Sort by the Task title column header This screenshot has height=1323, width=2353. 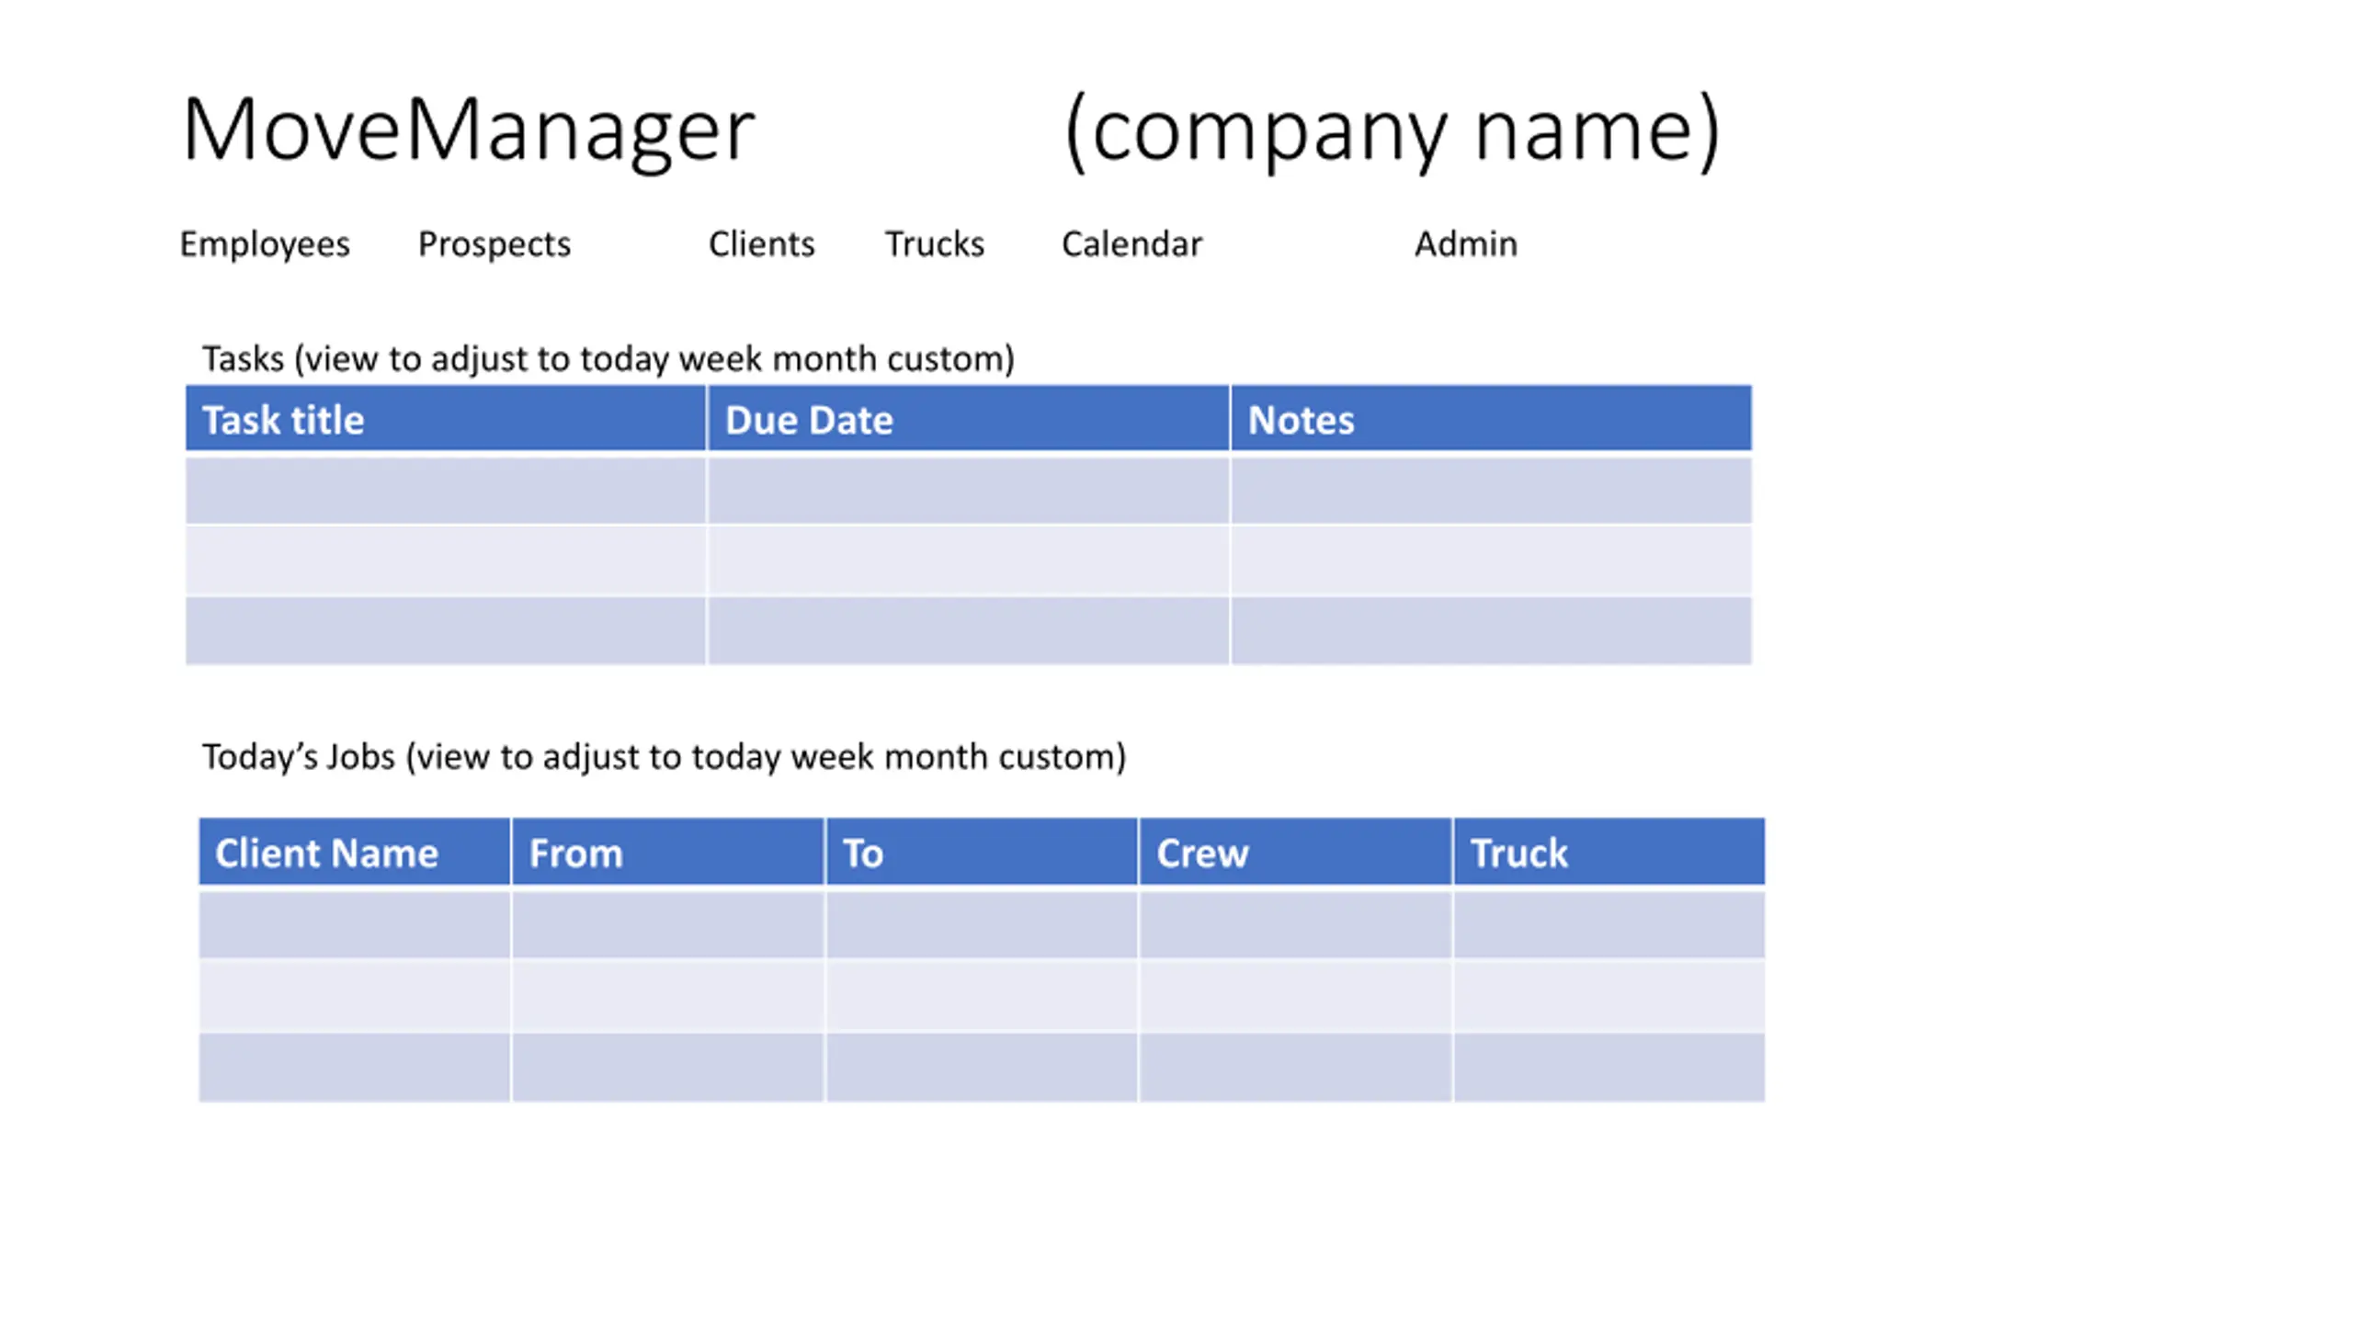pos(446,419)
